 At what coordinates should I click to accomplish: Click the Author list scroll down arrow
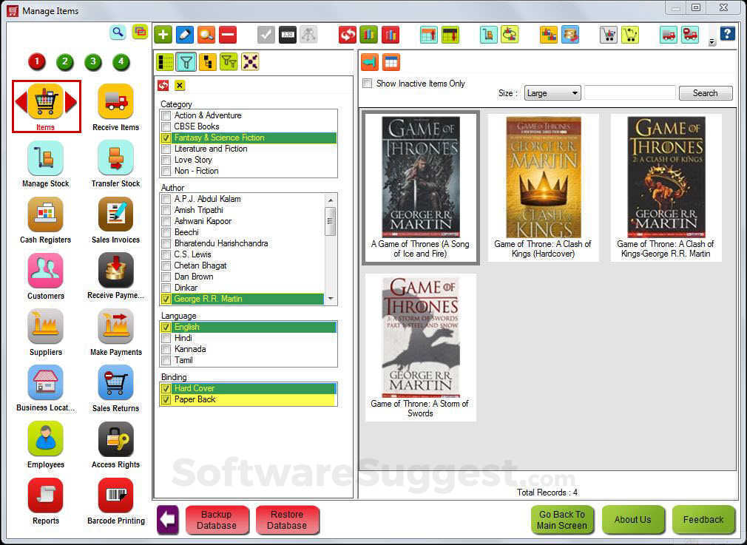click(331, 299)
